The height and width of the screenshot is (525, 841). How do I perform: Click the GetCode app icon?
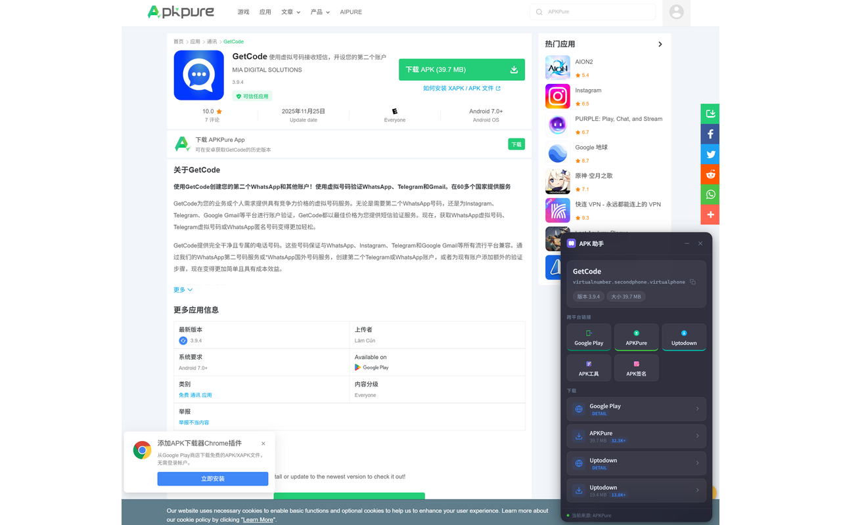198,75
